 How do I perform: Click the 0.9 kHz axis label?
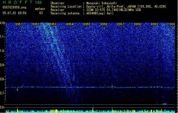(3, 65)
